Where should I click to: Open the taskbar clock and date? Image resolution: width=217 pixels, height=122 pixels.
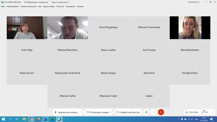(x=204, y=119)
